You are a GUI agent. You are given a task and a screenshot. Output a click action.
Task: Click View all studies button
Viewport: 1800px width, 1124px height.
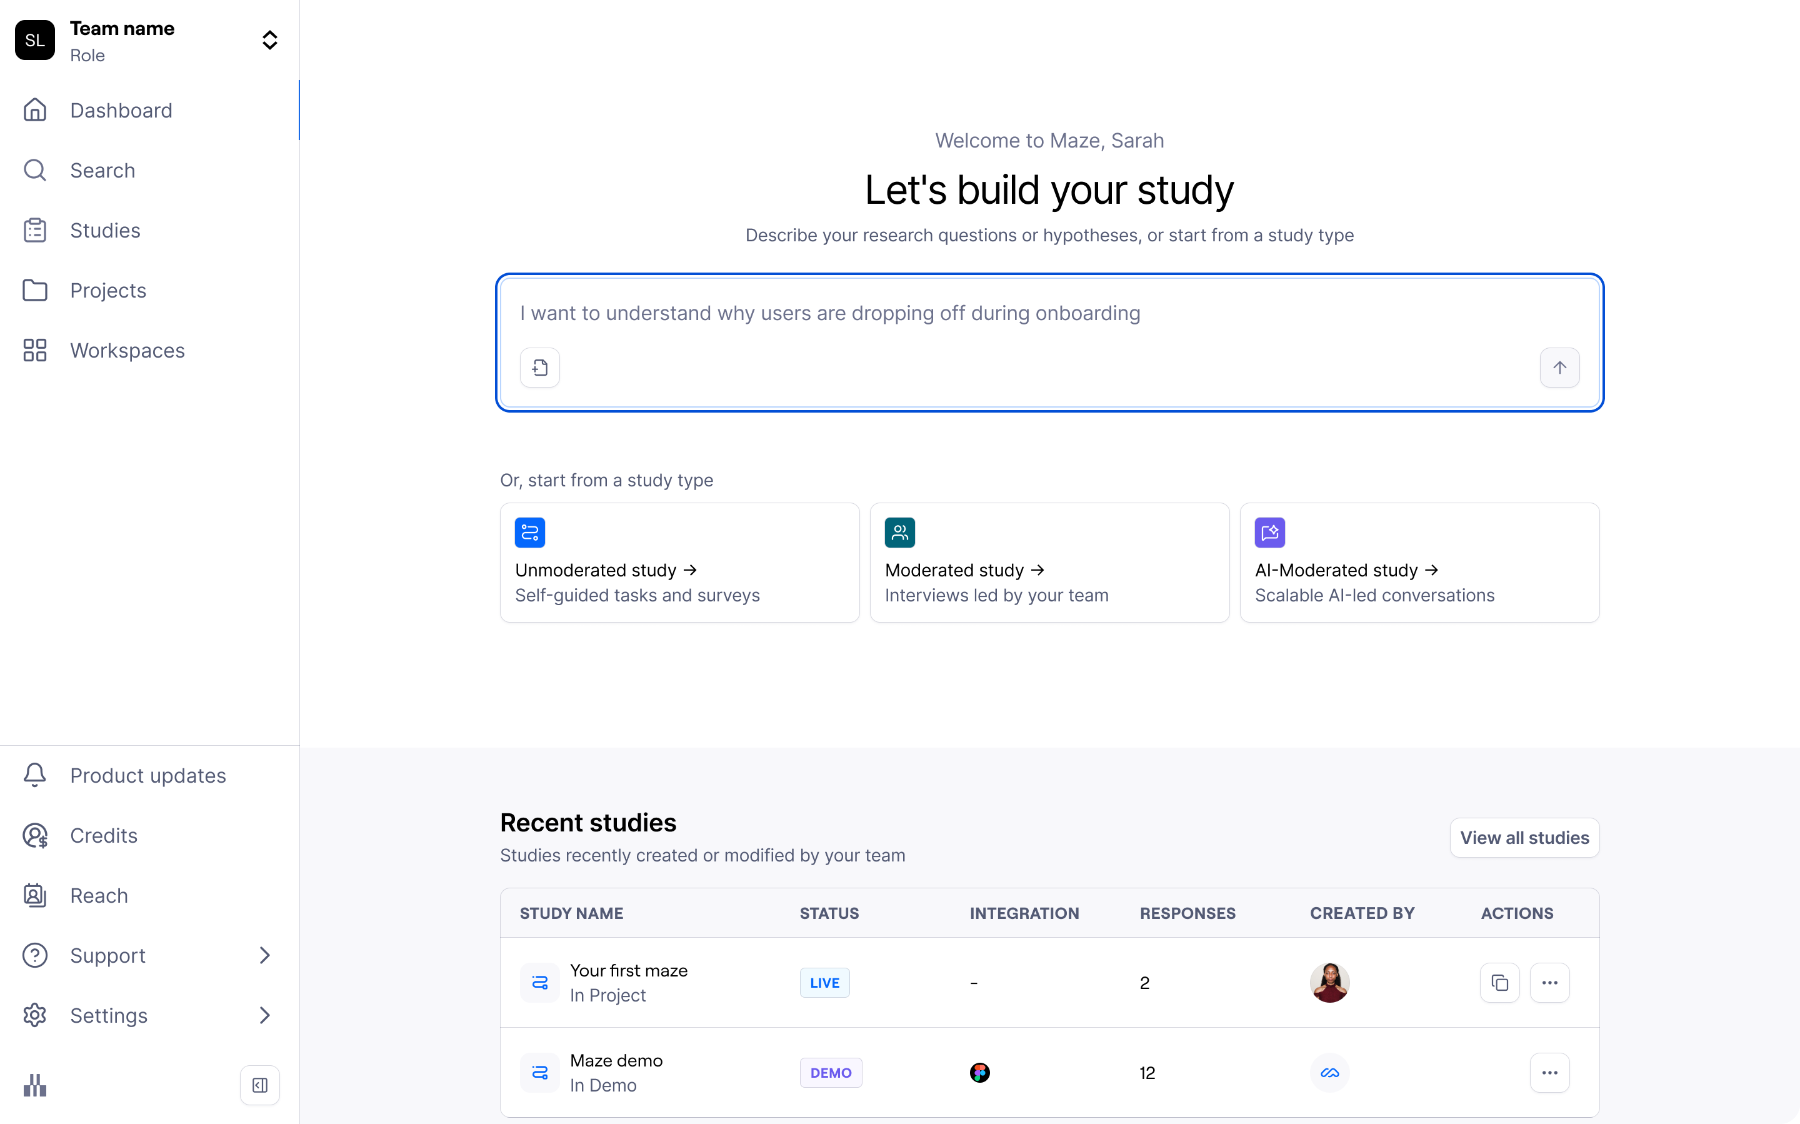pyautogui.click(x=1525, y=838)
